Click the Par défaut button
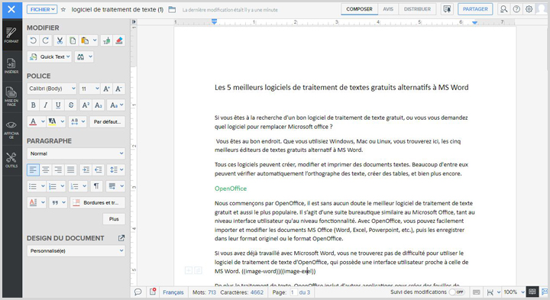Image resolution: width=550 pixels, height=300 pixels. click(108, 121)
